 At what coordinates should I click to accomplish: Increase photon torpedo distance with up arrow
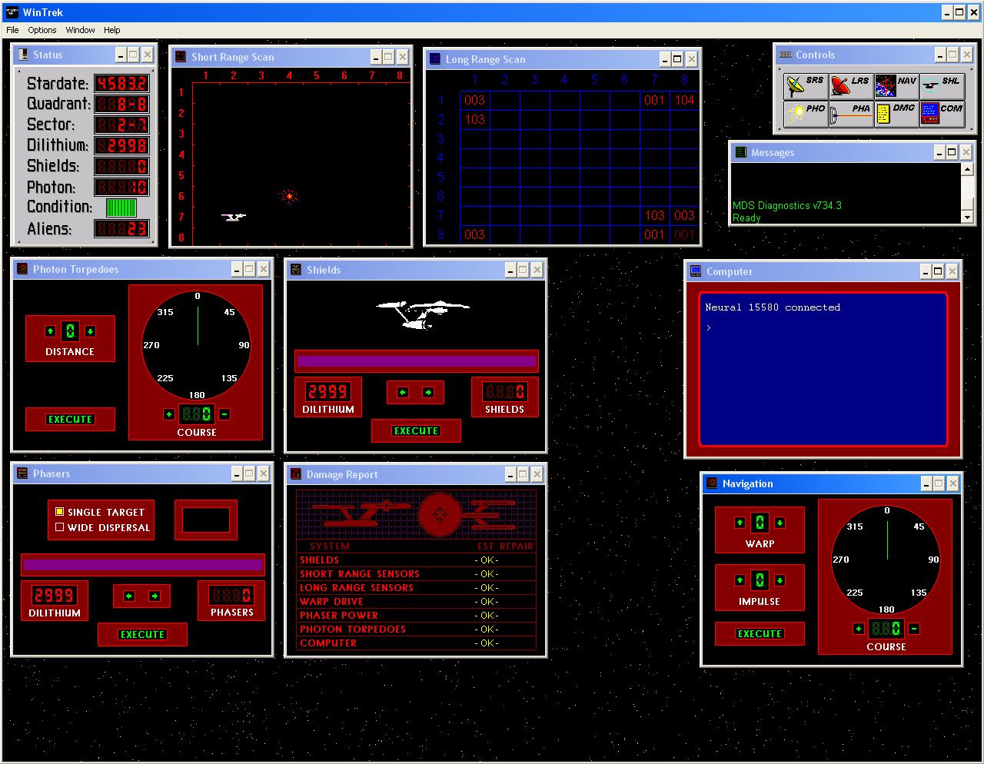coord(51,331)
